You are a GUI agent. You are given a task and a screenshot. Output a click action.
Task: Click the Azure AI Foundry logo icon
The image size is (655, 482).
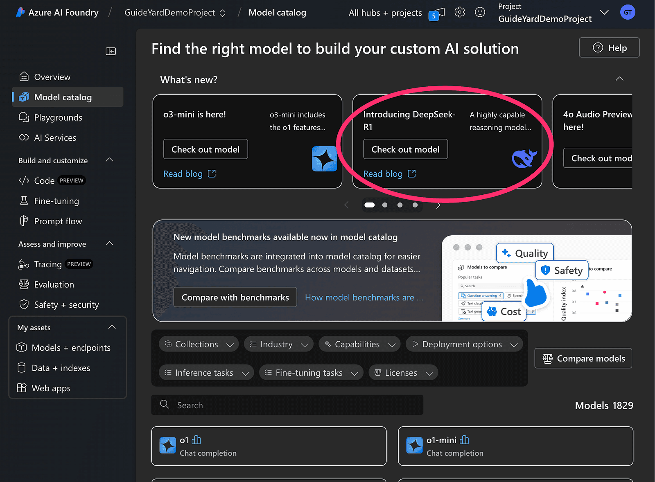pos(20,12)
